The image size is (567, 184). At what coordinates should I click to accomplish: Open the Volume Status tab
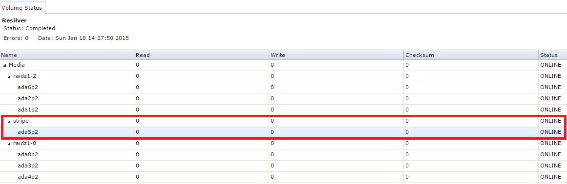(22, 8)
